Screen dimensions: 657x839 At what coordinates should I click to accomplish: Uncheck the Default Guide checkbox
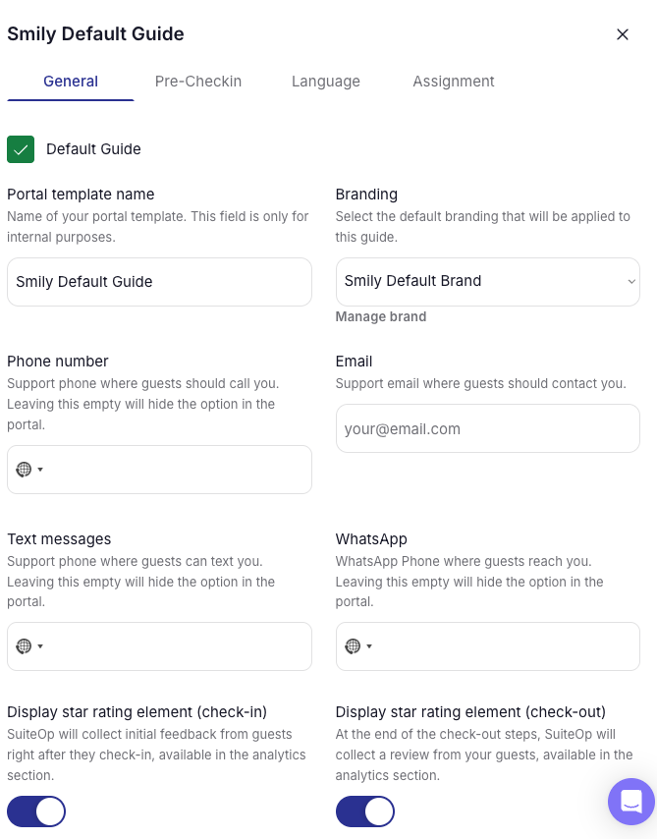(21, 149)
